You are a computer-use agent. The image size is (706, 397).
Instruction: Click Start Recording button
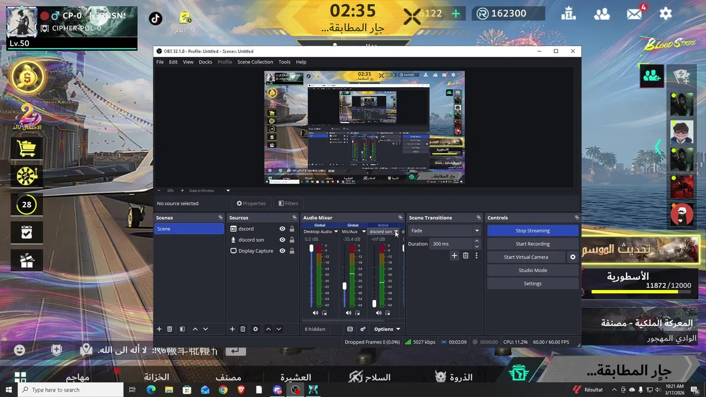click(533, 244)
